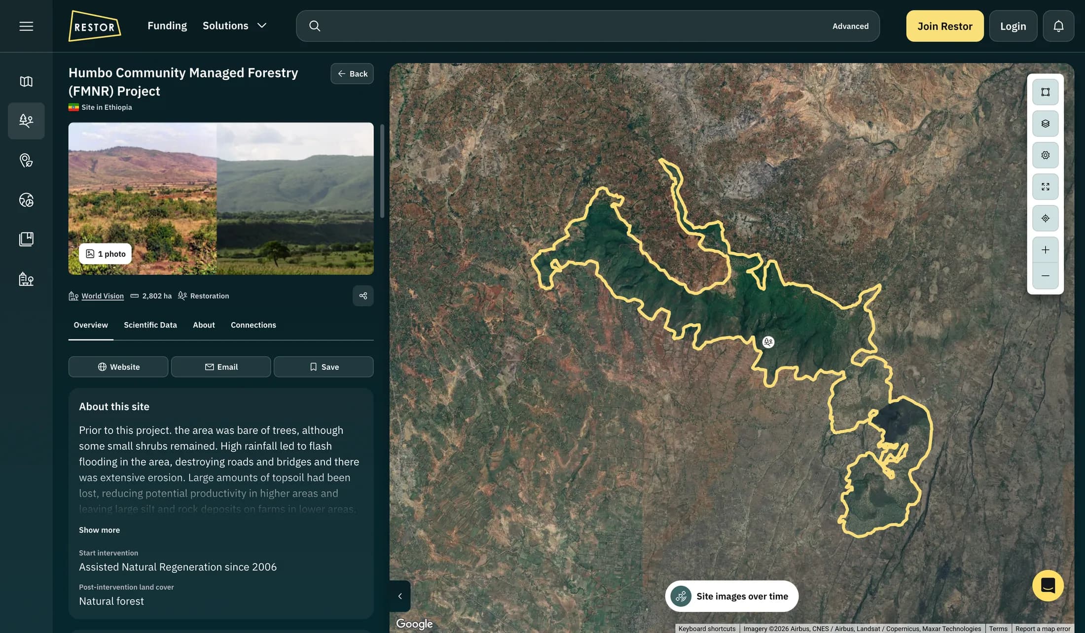Screen dimensions: 1085x633
Task: Open the Funding menu item
Action: 167,26
